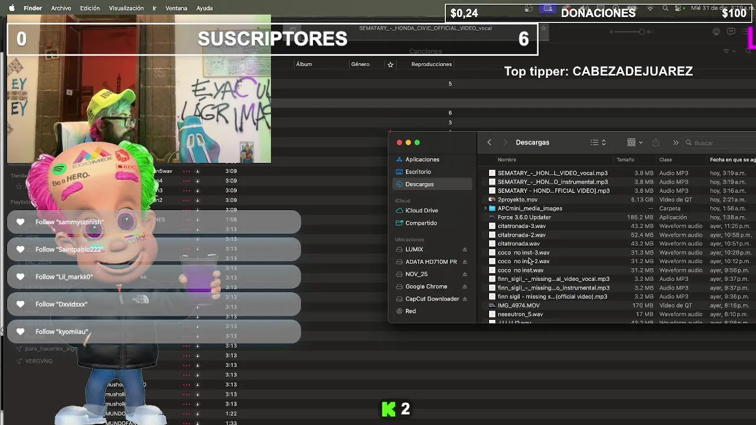Open the Finder share icon
This screenshot has height=425, width=756.
tap(656, 142)
